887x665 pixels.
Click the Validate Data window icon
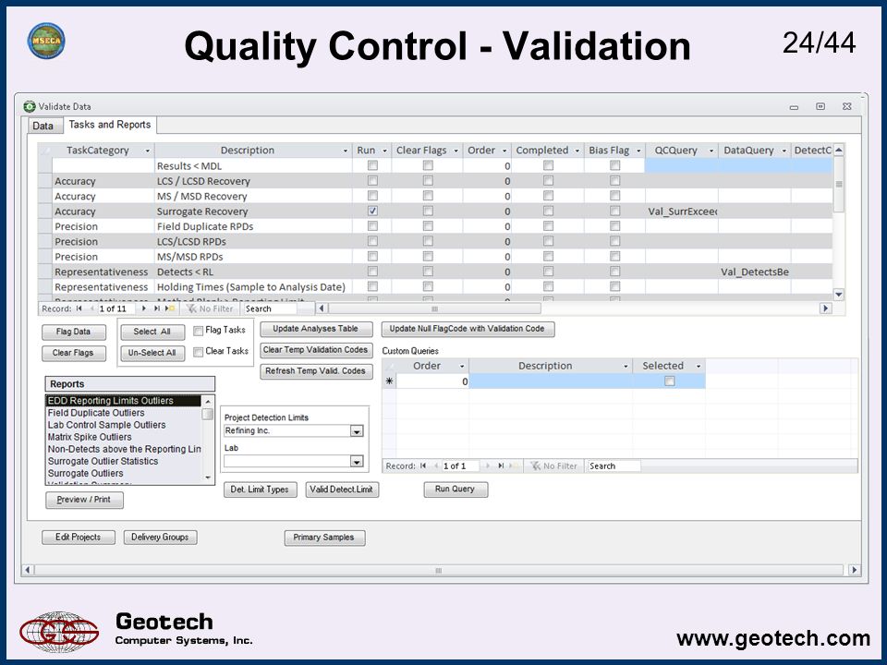pos(30,106)
